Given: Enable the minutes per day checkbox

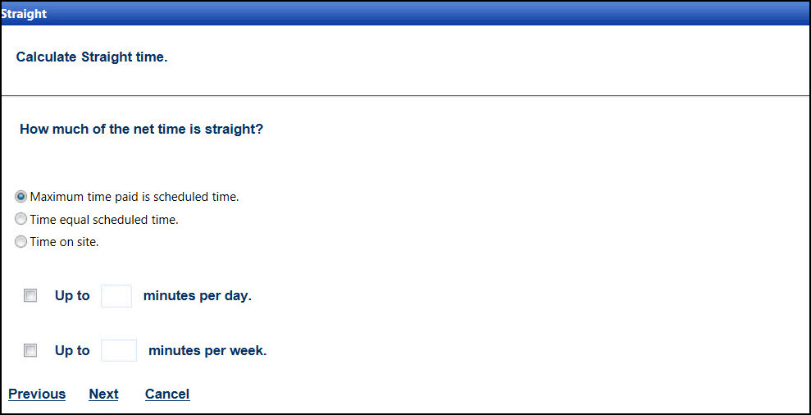Looking at the screenshot, I should (30, 296).
